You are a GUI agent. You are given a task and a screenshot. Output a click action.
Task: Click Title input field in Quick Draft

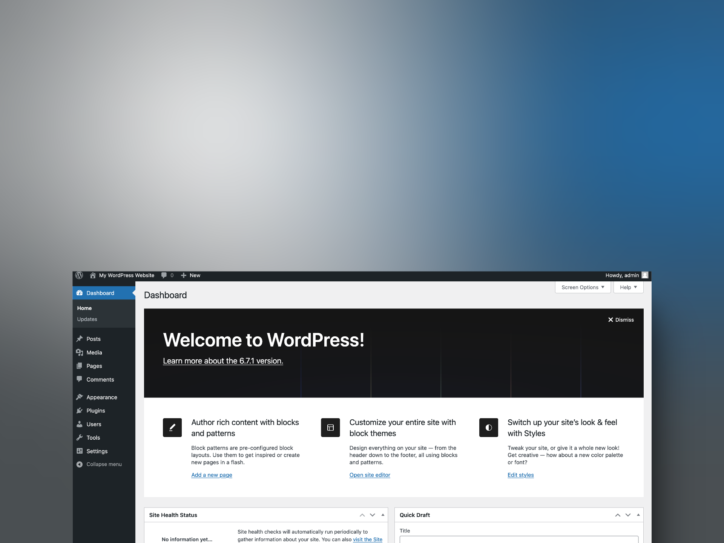(x=519, y=540)
